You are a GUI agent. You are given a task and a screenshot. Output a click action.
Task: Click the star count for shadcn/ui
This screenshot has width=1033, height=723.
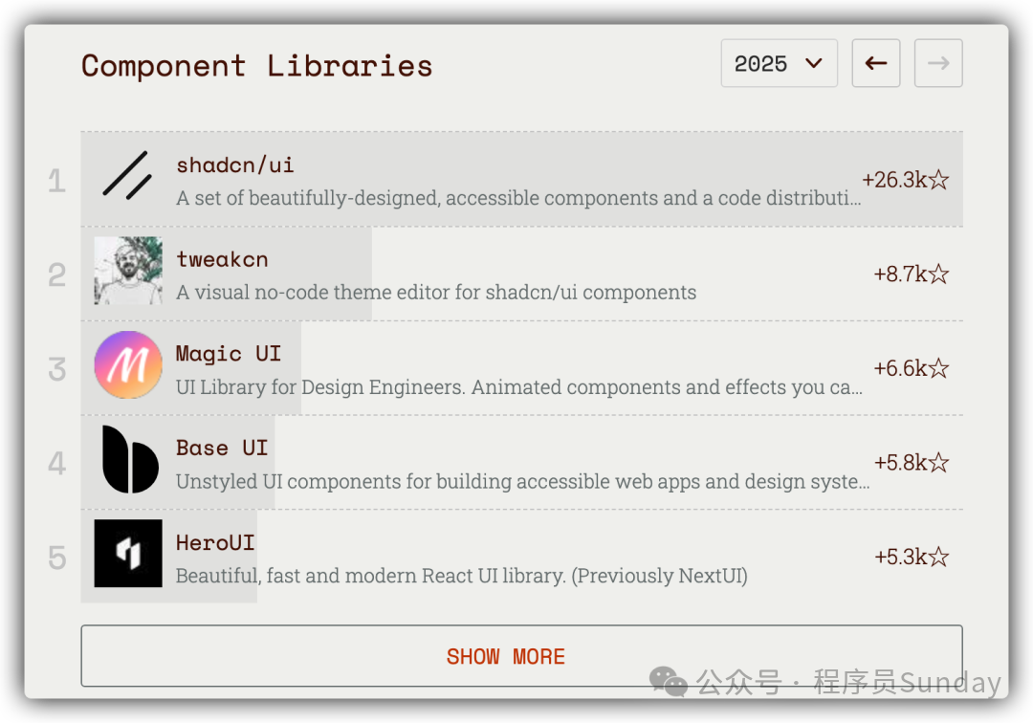[905, 180]
